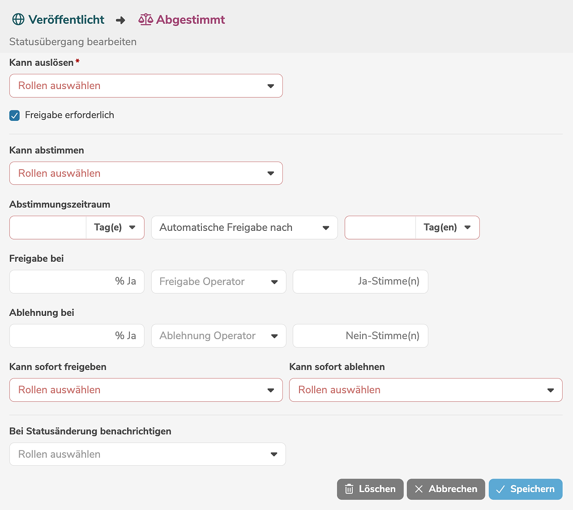Click the arrow icon between the statuses
Image resolution: width=573 pixels, height=510 pixels.
click(120, 20)
